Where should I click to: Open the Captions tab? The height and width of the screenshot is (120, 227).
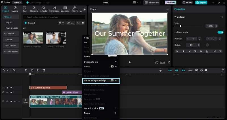click(x=65, y=9)
